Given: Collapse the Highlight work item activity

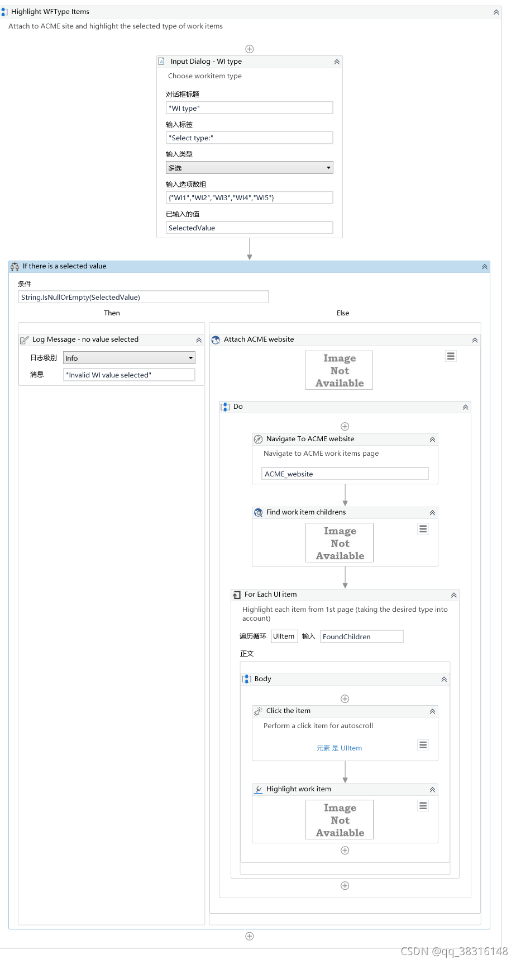Looking at the screenshot, I should click(432, 790).
